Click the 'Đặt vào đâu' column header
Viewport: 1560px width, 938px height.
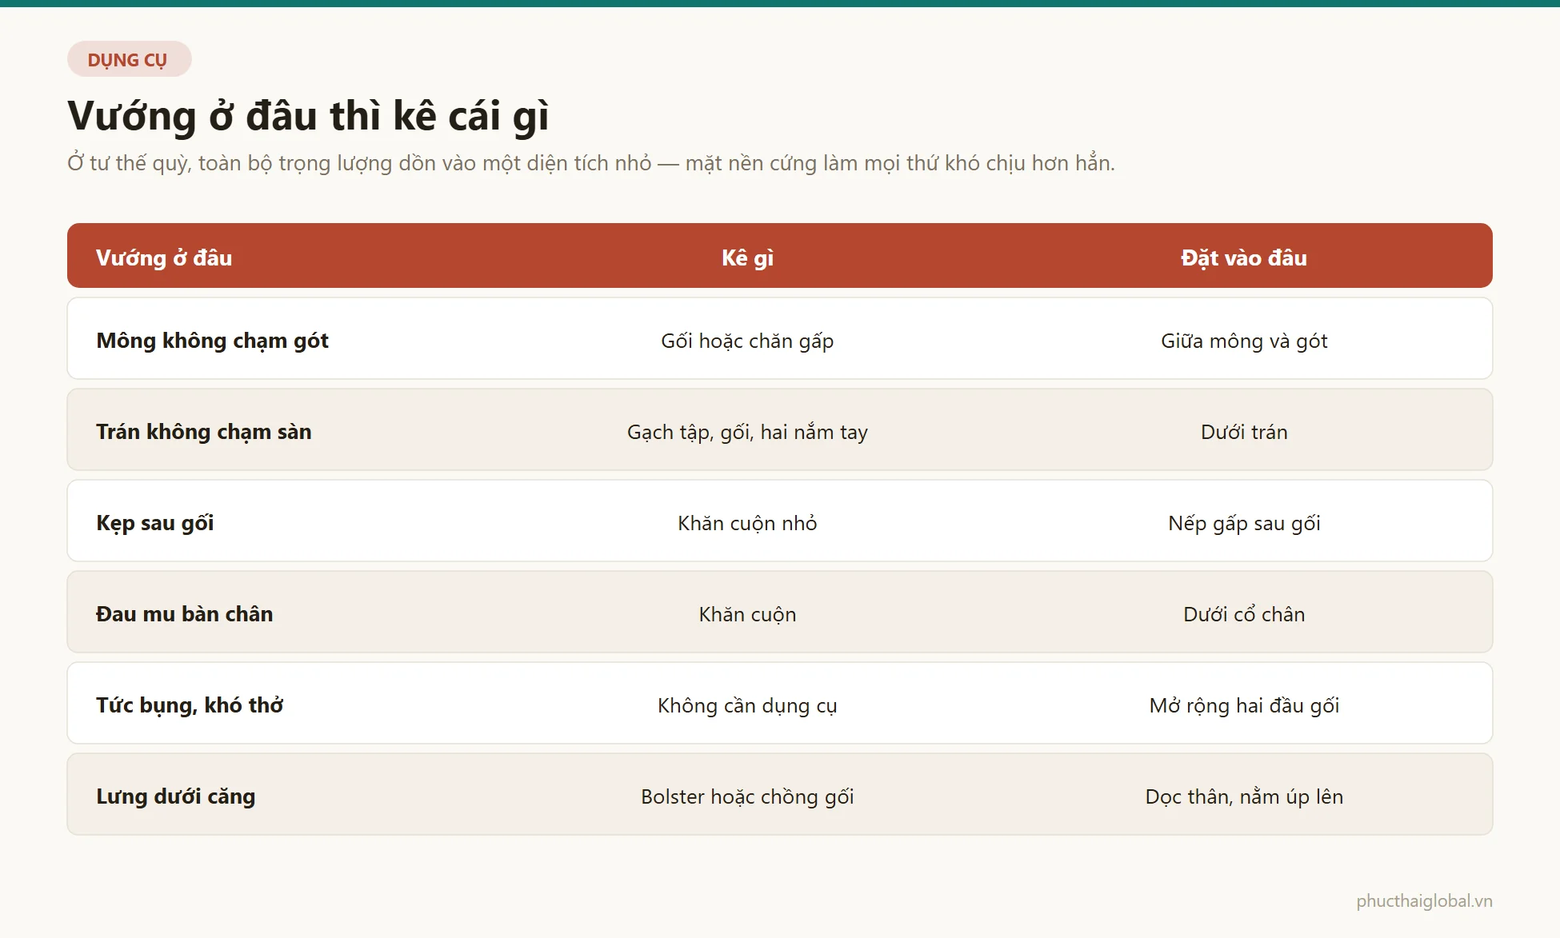(x=1244, y=257)
